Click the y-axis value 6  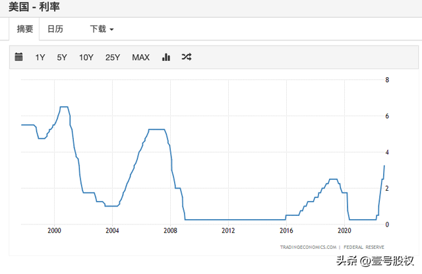coord(387,116)
